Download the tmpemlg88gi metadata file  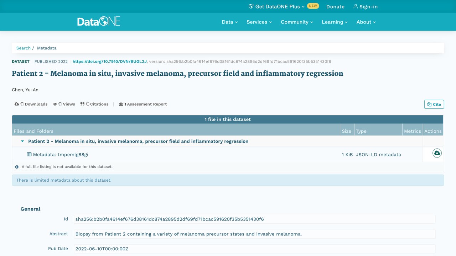[x=437, y=153]
